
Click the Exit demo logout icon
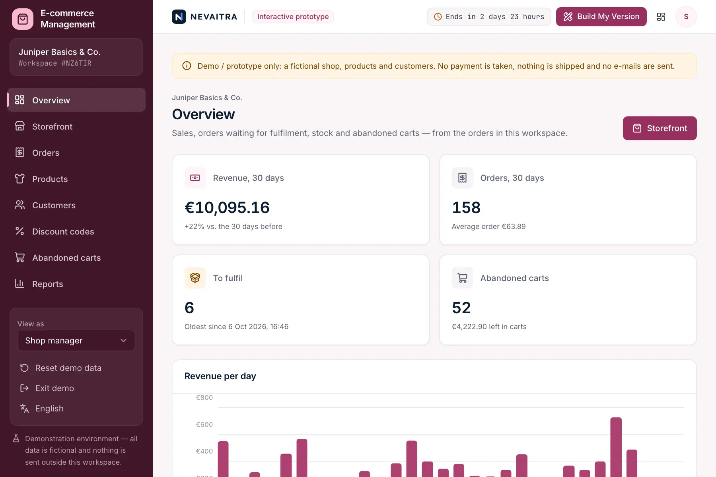tap(24, 388)
